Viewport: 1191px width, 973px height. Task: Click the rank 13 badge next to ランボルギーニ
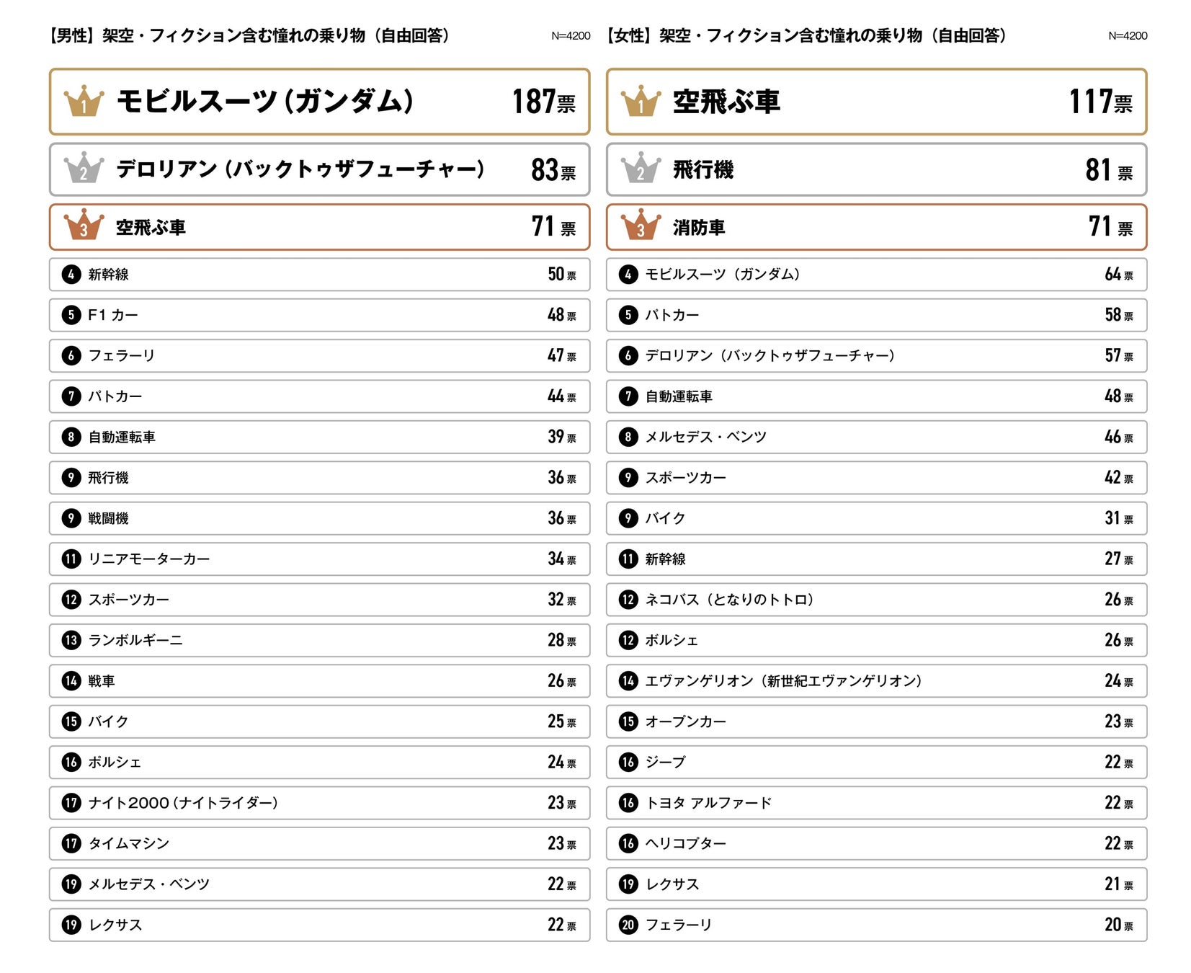[x=71, y=640]
